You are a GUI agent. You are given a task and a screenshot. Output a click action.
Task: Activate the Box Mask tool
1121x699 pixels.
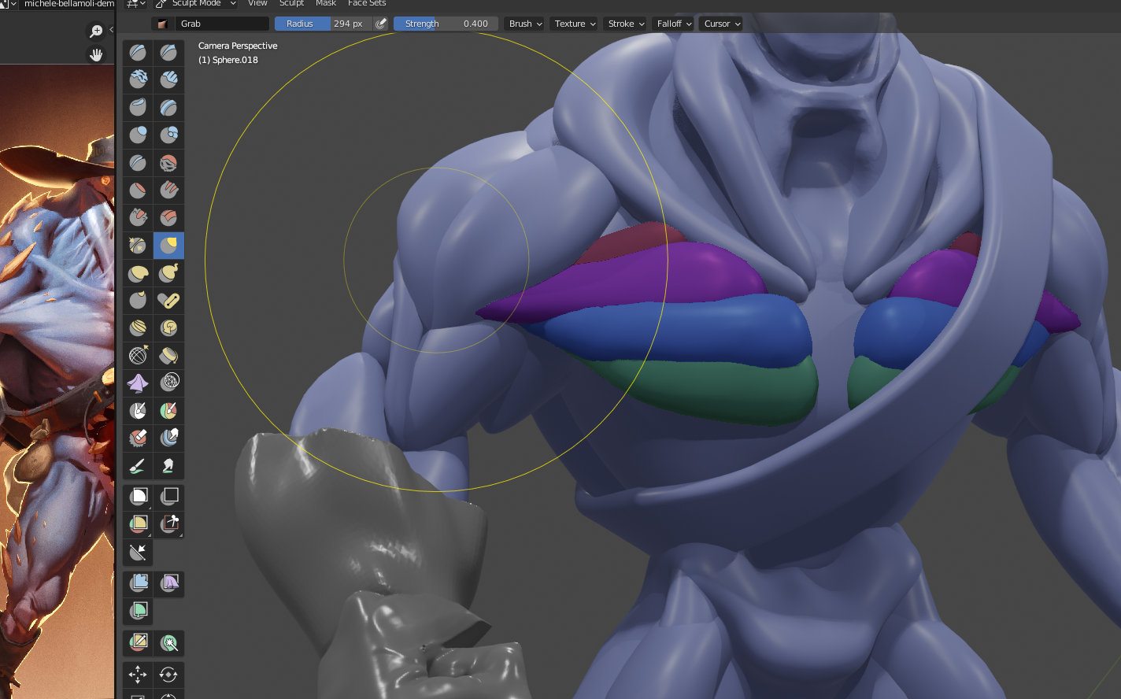tap(138, 497)
